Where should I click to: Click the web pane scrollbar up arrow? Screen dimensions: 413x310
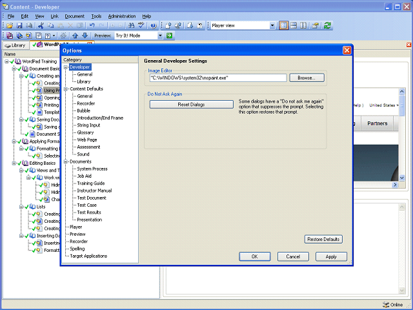pyautogui.click(x=401, y=92)
